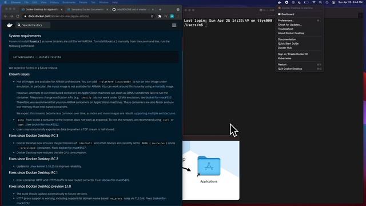Click the System requirements heading
The width and height of the screenshot is (366, 206).
point(25,35)
